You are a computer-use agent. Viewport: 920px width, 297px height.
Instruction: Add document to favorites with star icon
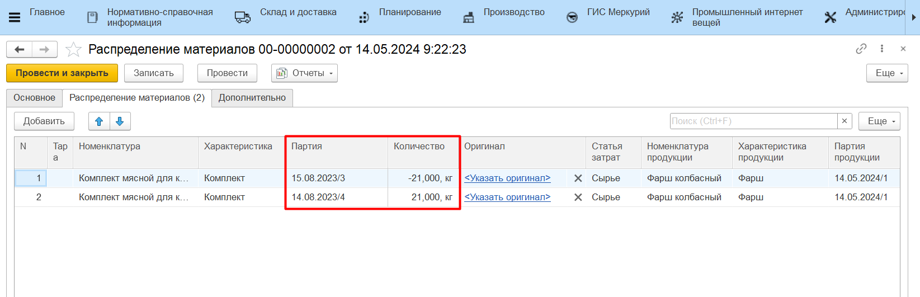tap(73, 50)
